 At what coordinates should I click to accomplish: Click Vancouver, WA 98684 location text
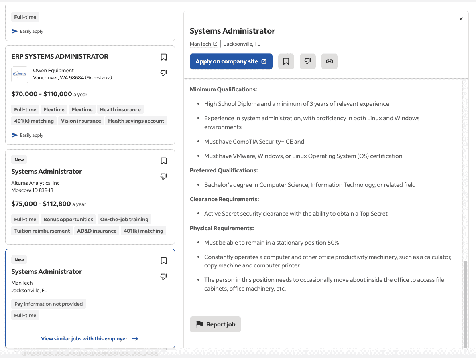tap(58, 78)
